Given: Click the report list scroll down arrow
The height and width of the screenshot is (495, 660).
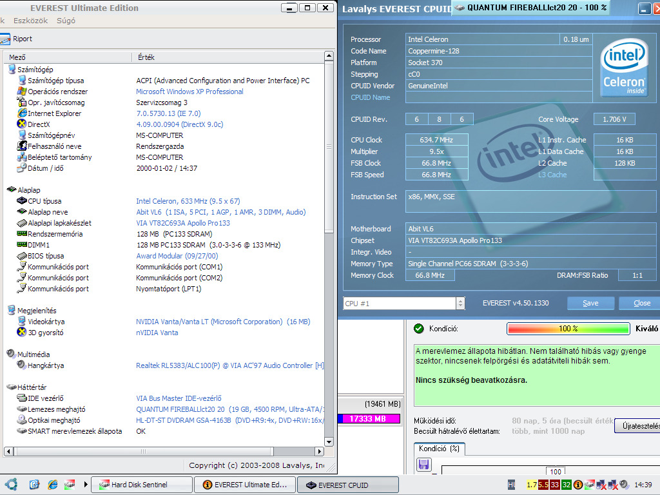Looking at the screenshot, I should point(329,442).
